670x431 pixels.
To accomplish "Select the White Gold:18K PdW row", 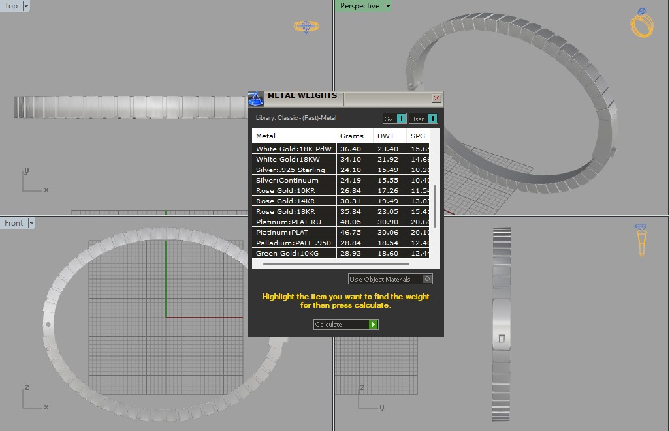I will 341,149.
